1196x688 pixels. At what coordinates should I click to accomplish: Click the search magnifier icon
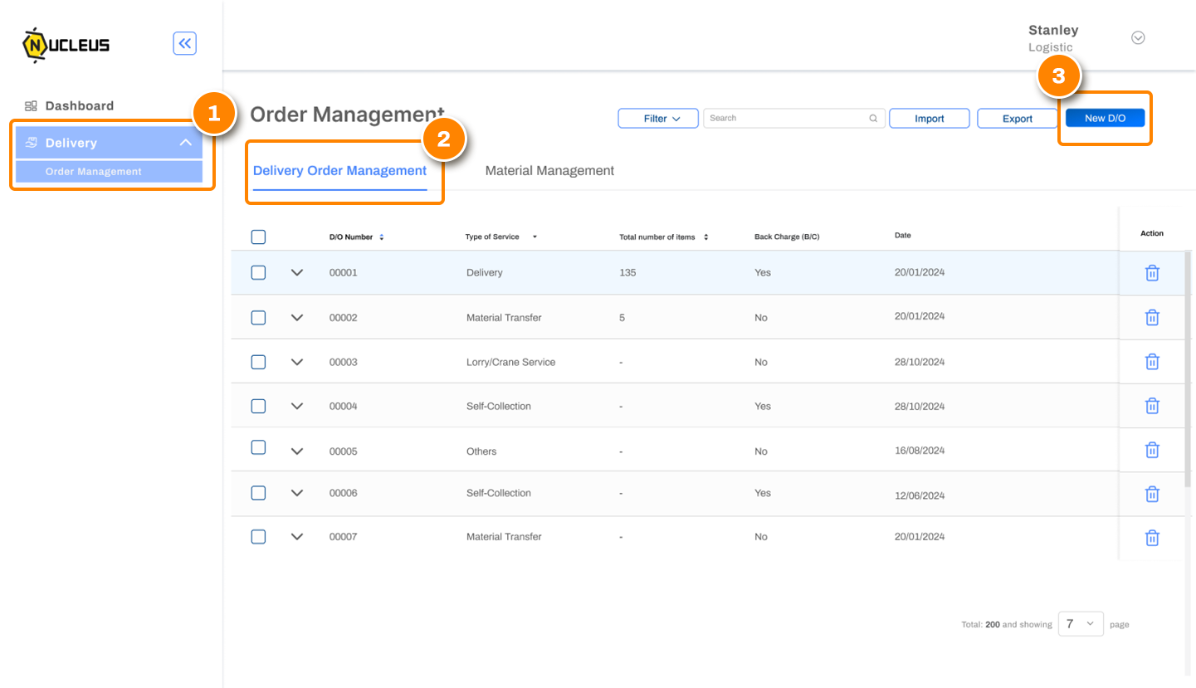873,119
